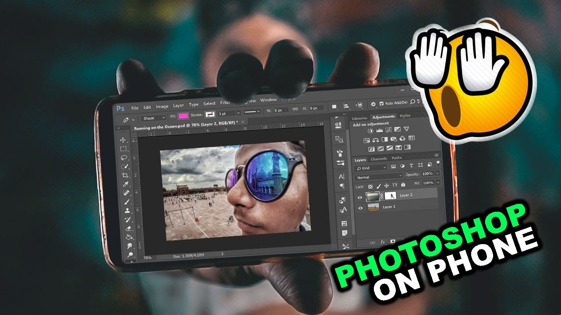Screen dimensions: 561x315
Task: Open layer style fx menu
Action: click(x=383, y=241)
